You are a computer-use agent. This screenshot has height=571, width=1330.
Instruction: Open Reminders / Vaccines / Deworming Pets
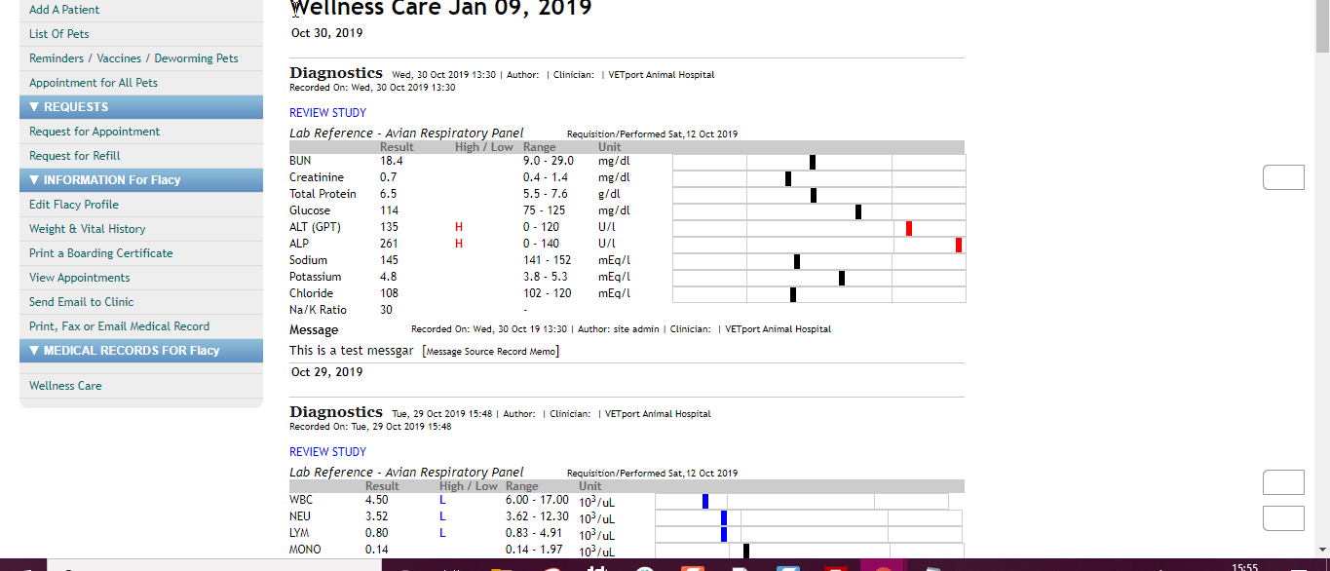pos(133,58)
